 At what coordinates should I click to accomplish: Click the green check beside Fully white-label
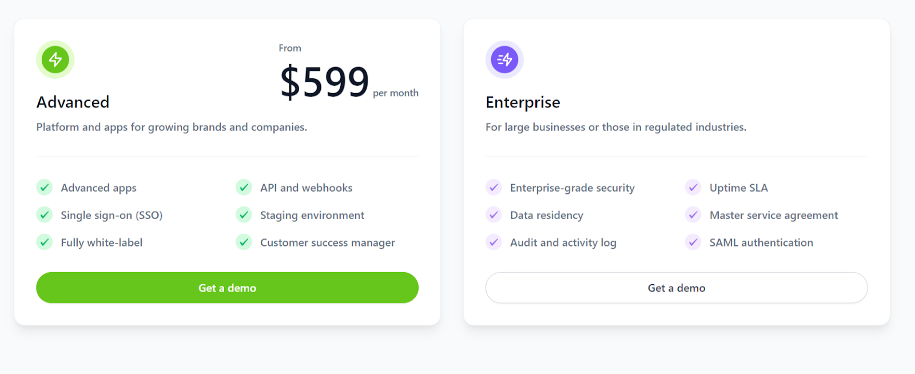click(45, 242)
